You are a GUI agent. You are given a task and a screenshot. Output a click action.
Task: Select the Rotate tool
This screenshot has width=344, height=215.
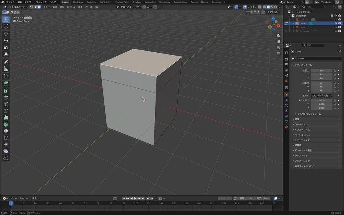(x=6, y=40)
